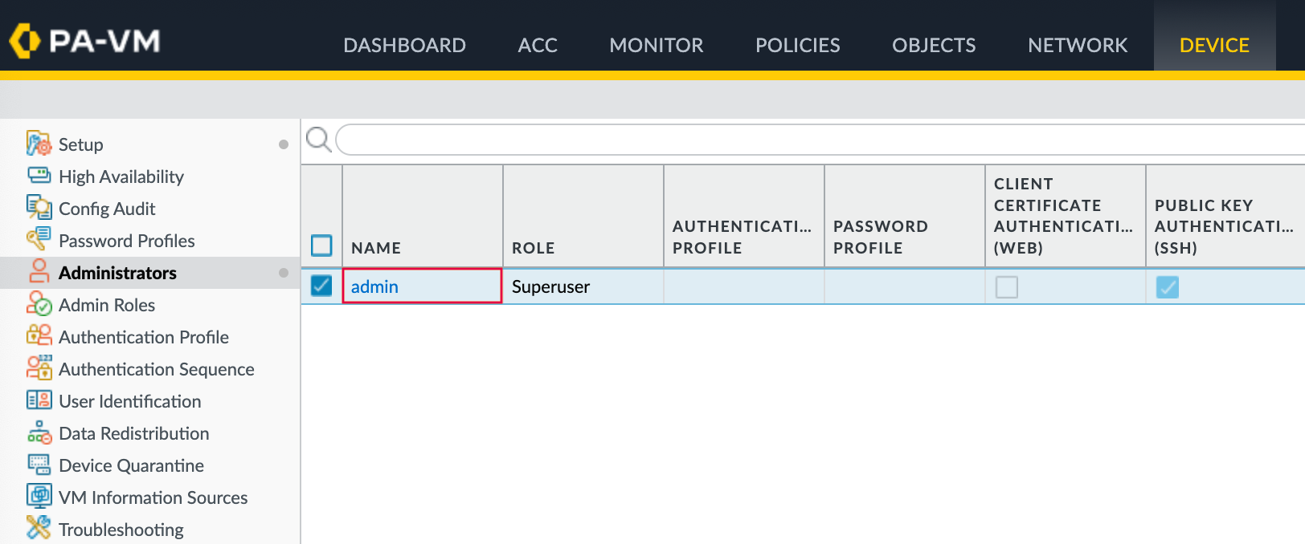This screenshot has height=544, width=1305.
Task: Switch to the NETWORK tab
Action: click(x=1077, y=45)
